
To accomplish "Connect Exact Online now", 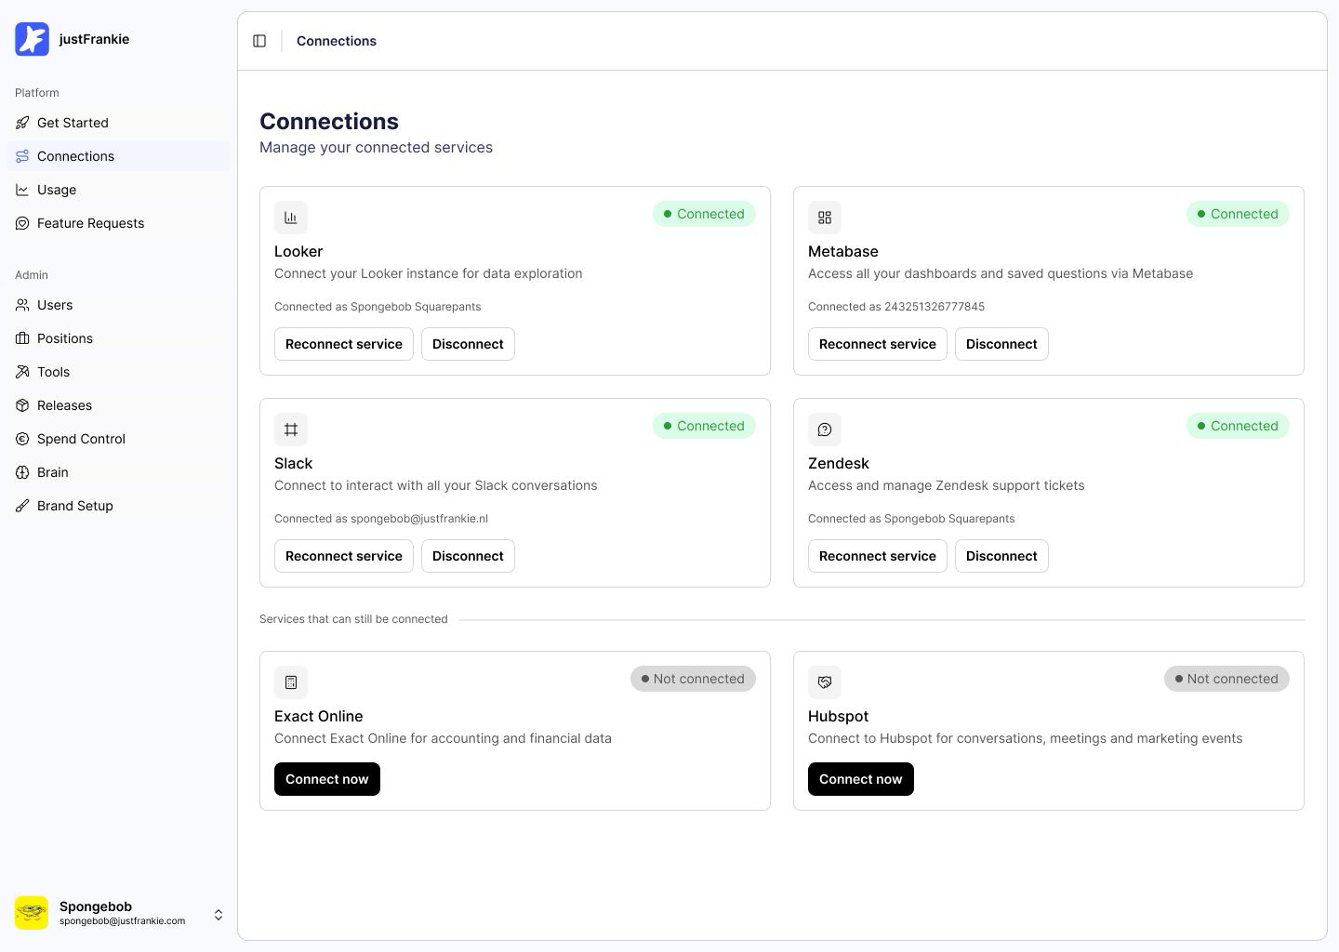I will (327, 779).
